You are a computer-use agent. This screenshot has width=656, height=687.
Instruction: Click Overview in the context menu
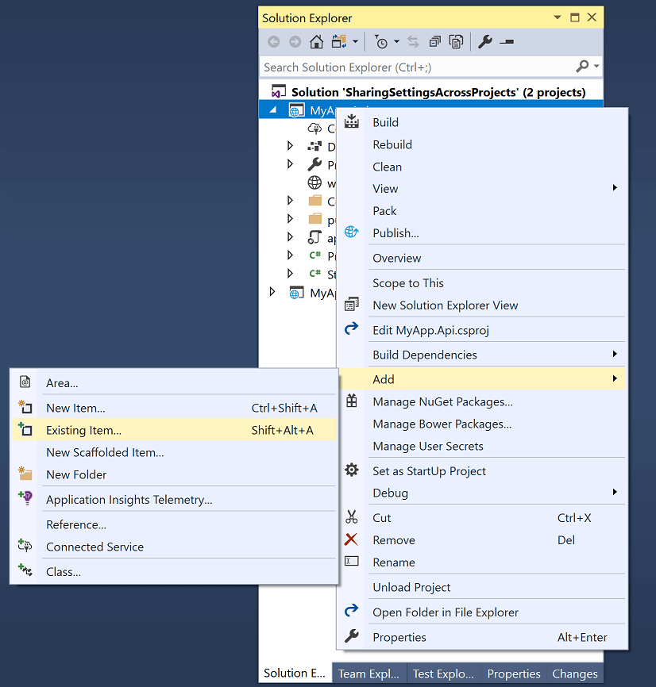[x=482, y=258]
